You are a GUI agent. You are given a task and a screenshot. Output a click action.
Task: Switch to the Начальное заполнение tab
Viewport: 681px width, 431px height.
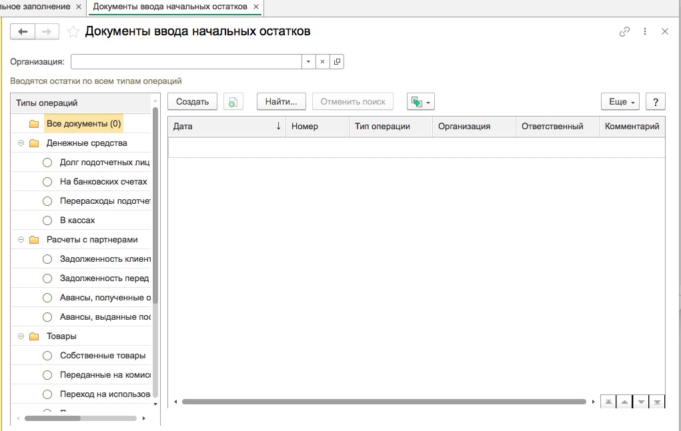click(37, 7)
